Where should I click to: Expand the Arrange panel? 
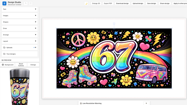tap(20, 35)
